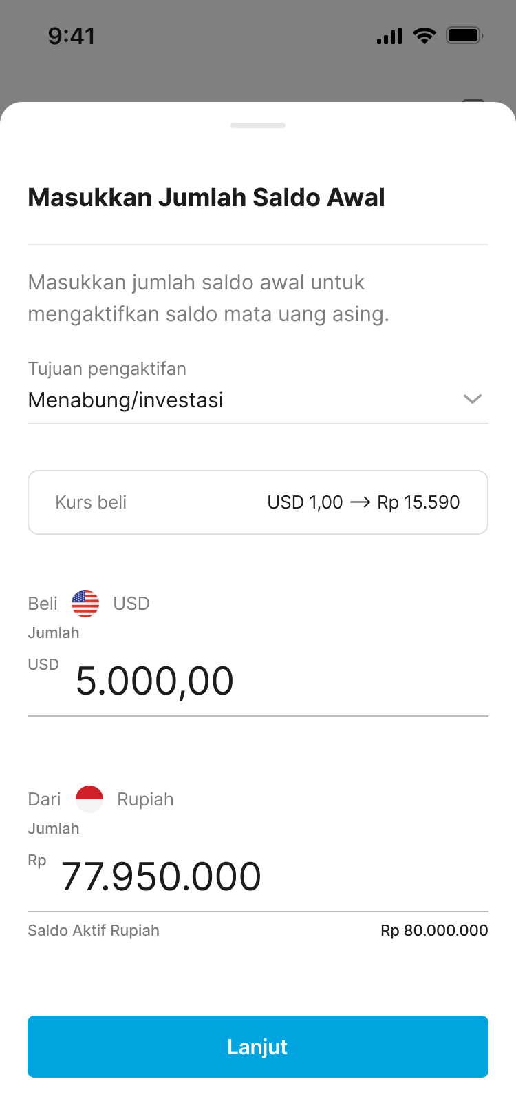Viewport: 516px width, 1119px height.
Task: Tap the United States flag icon
Action: pyautogui.click(x=85, y=604)
